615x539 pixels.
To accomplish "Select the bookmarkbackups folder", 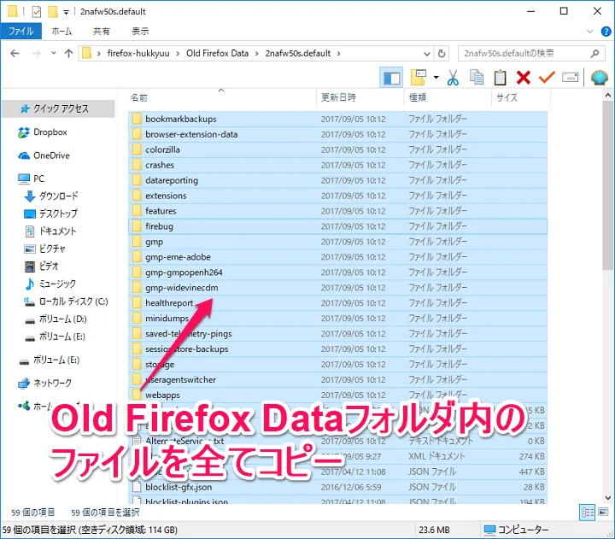I will tap(337, 119).
